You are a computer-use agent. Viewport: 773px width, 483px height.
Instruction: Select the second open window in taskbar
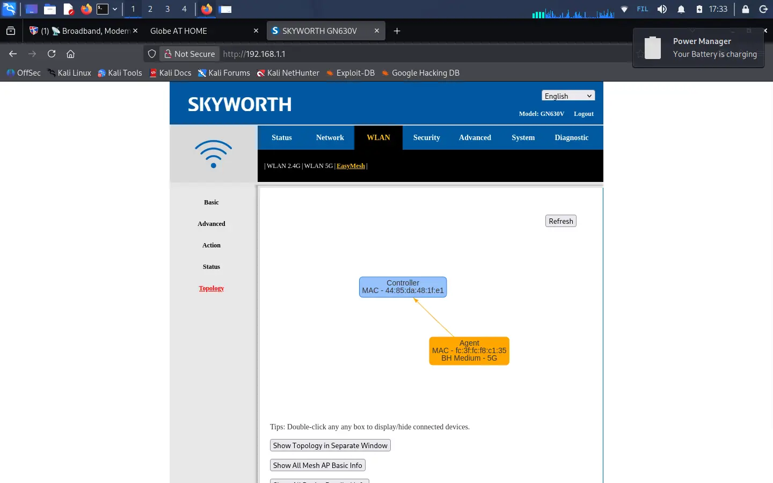click(225, 9)
